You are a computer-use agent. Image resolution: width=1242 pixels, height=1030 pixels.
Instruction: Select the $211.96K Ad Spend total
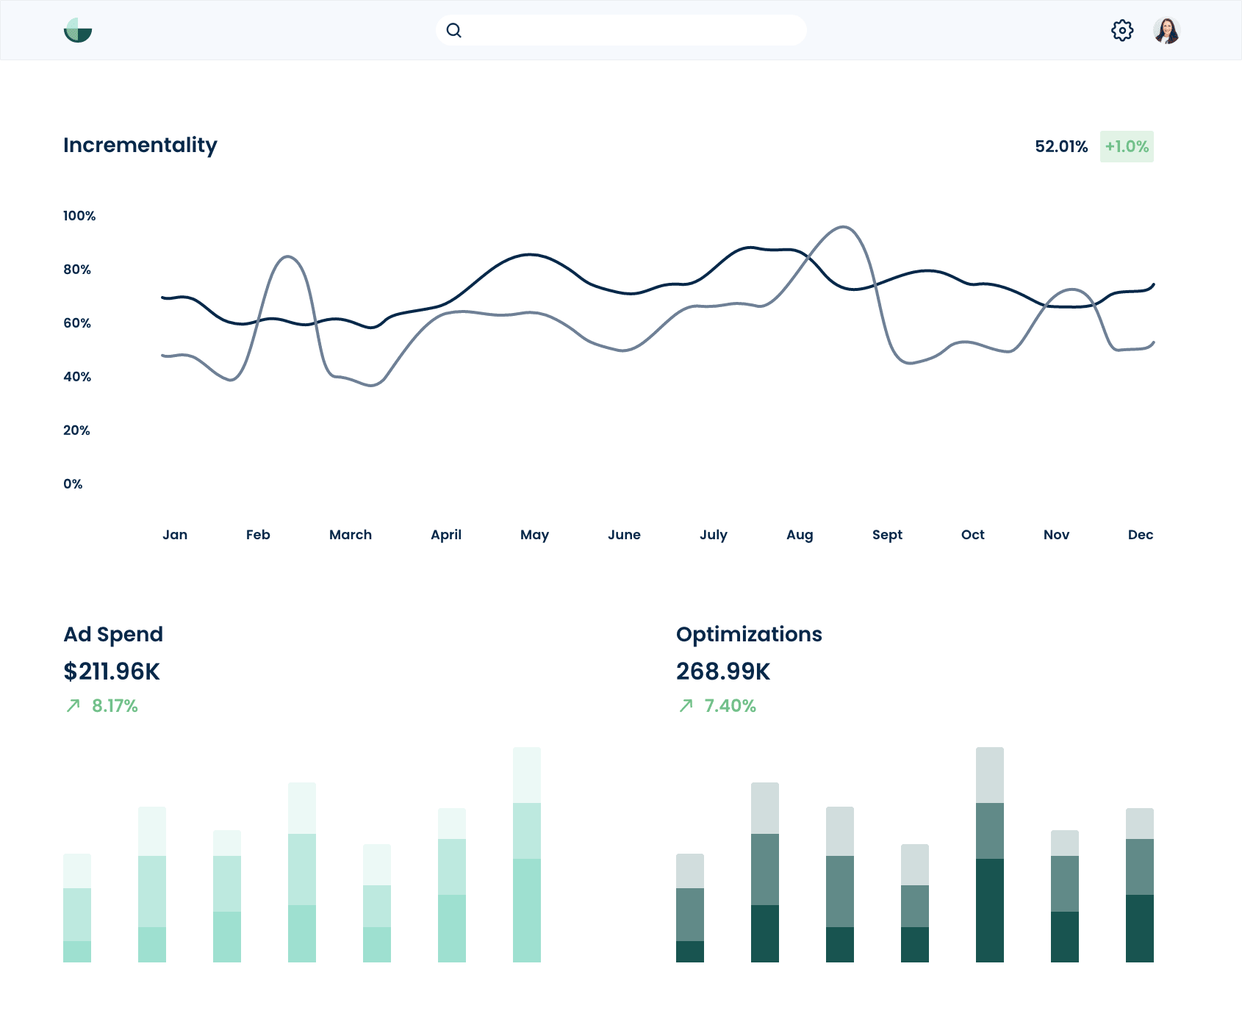click(112, 671)
